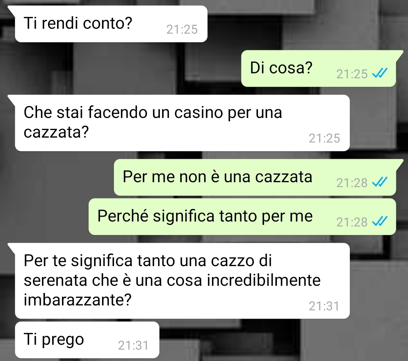
Task: Tap the 'Ti prego' message bubble
Action: [87, 340]
